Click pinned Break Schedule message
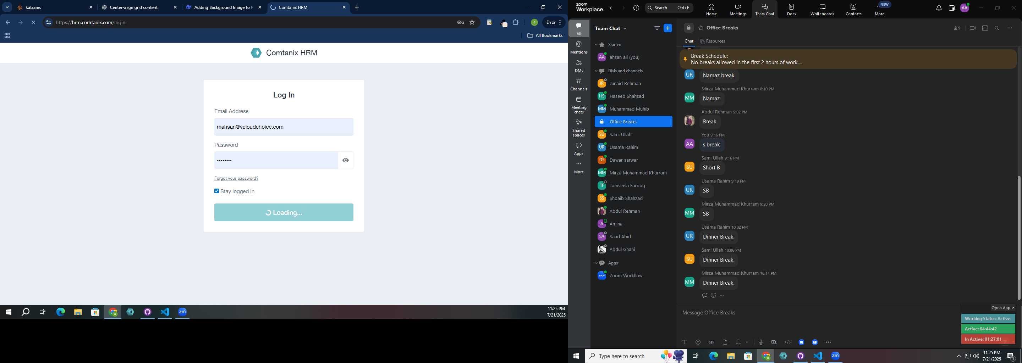 [848, 60]
